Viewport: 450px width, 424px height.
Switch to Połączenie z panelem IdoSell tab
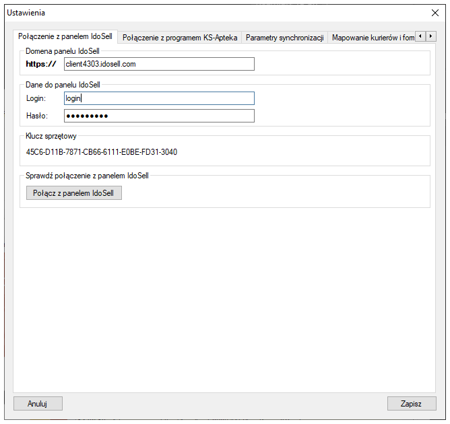(x=66, y=36)
